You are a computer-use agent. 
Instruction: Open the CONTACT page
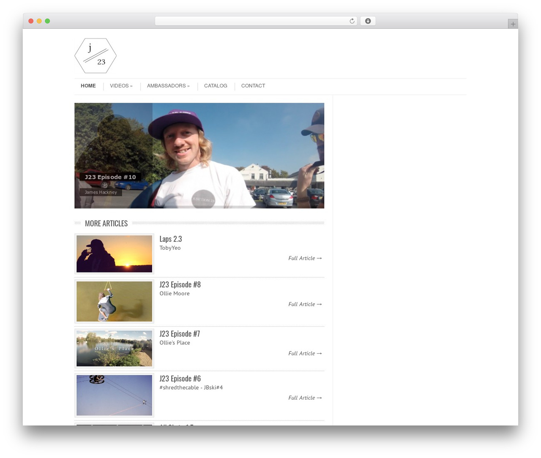tap(253, 86)
